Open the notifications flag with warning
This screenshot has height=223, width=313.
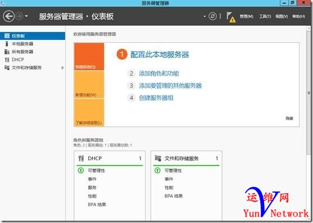[x=231, y=17]
